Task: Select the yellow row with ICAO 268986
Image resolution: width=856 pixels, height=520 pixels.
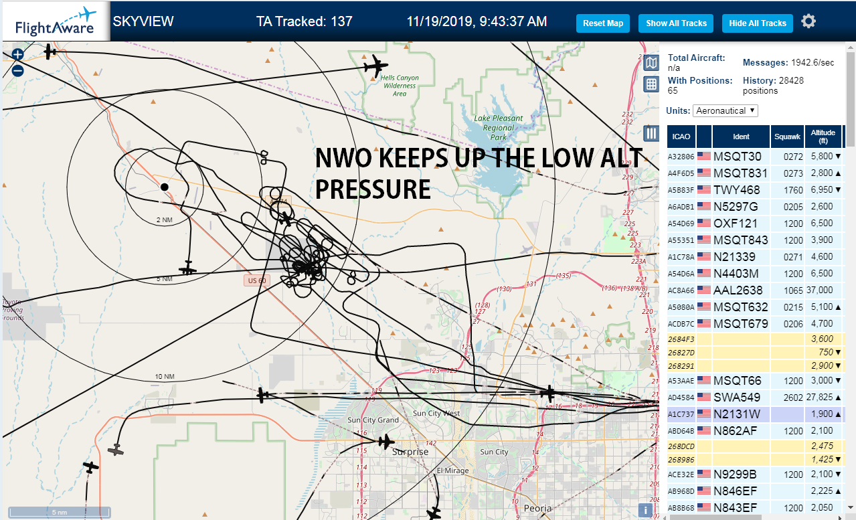Action: point(755,459)
